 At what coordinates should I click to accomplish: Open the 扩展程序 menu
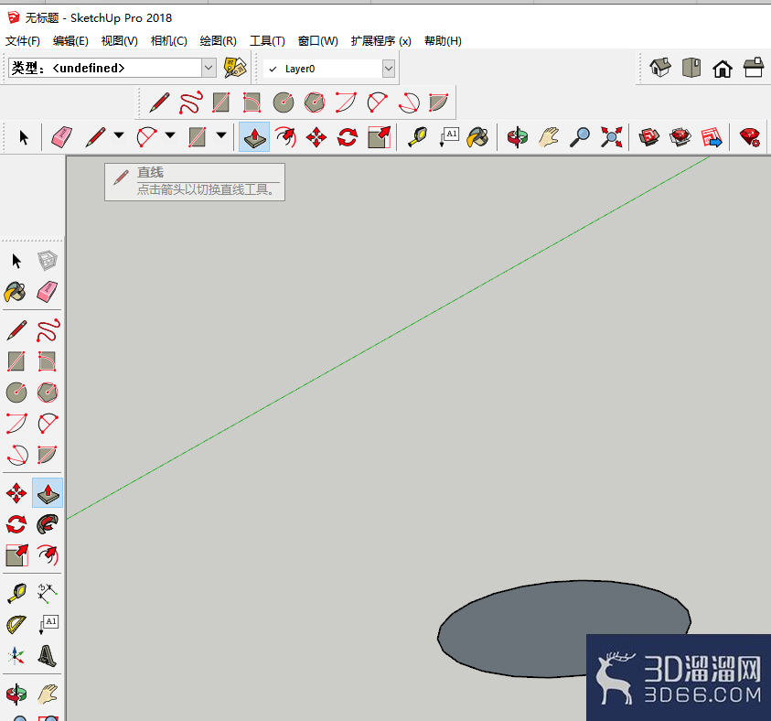click(381, 41)
